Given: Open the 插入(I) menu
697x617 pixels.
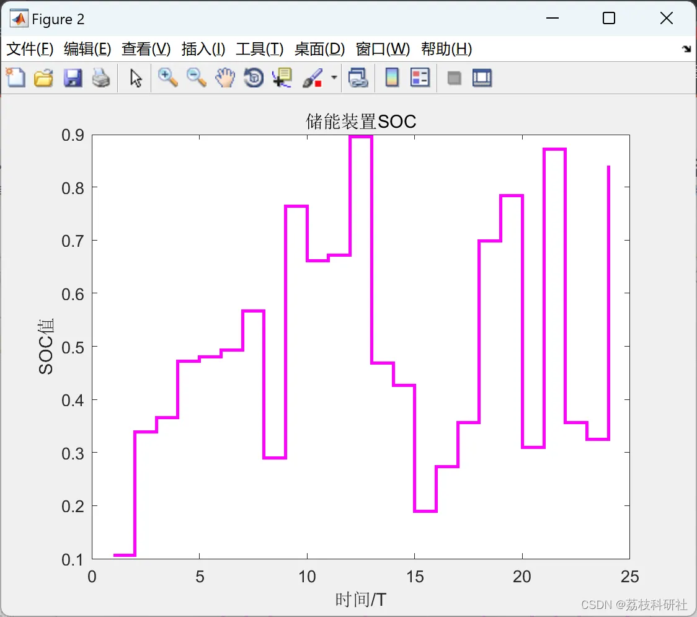Looking at the screenshot, I should (x=203, y=49).
